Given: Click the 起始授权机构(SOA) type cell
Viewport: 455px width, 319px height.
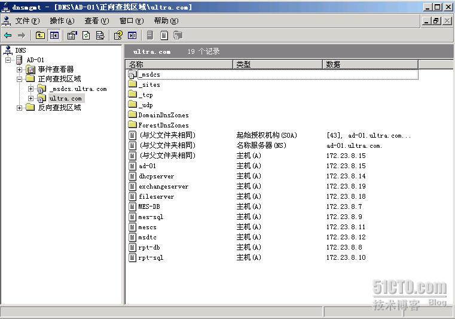Looking at the screenshot, I should pos(267,135).
